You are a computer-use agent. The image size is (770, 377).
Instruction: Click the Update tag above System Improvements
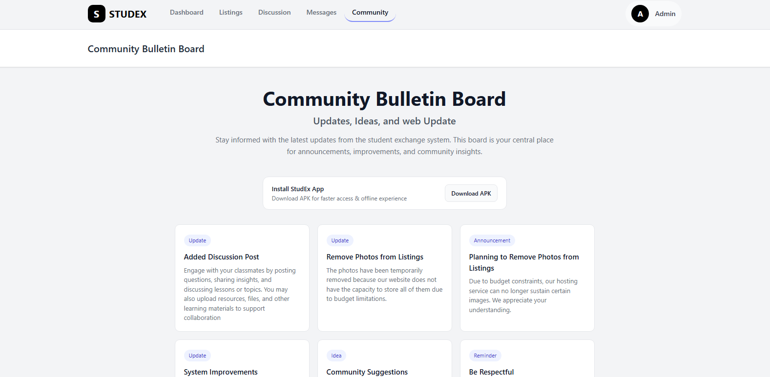[x=197, y=356]
